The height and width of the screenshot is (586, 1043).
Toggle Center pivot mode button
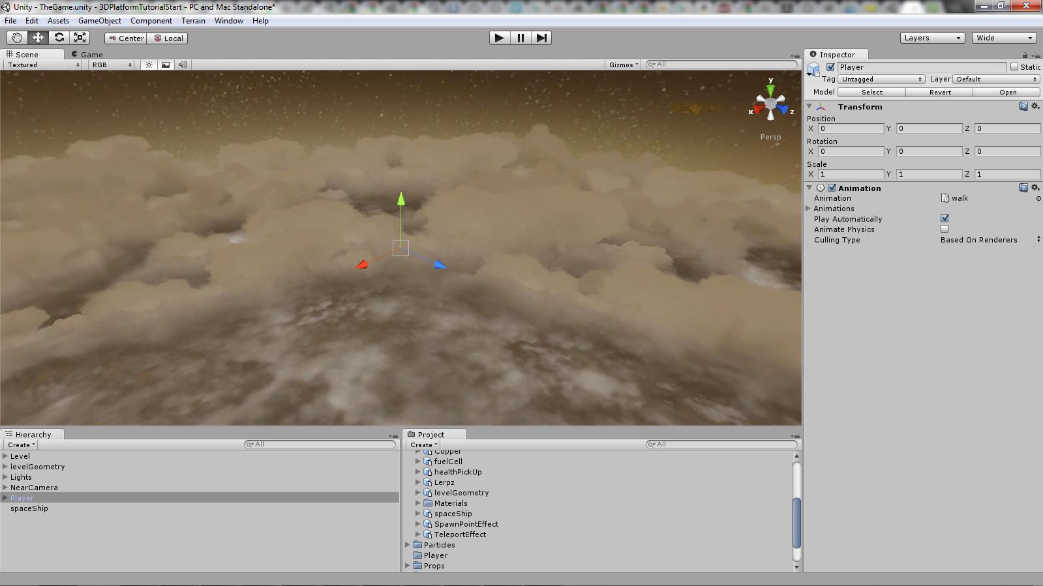125,38
